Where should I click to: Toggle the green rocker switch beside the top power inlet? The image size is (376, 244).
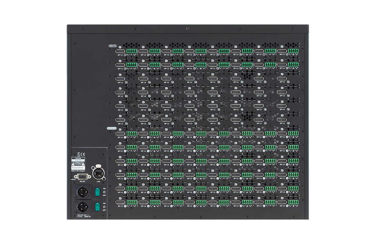[x=97, y=191]
